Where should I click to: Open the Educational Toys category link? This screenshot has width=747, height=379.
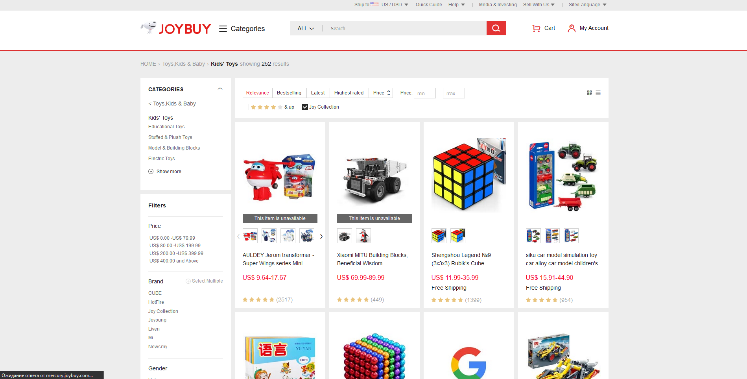click(x=166, y=127)
